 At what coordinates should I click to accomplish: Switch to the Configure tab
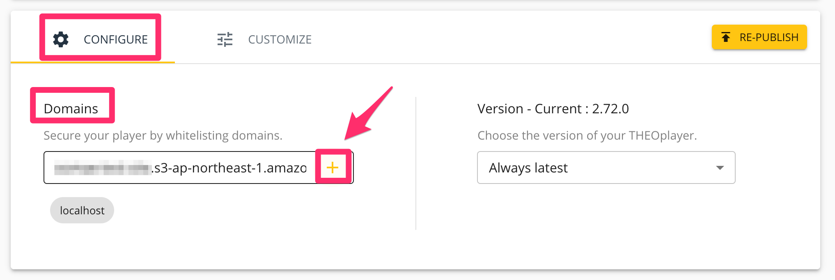pos(115,39)
